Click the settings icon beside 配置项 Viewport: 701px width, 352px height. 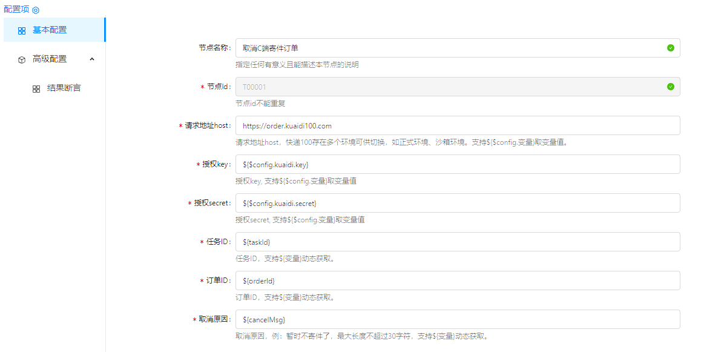coord(36,10)
